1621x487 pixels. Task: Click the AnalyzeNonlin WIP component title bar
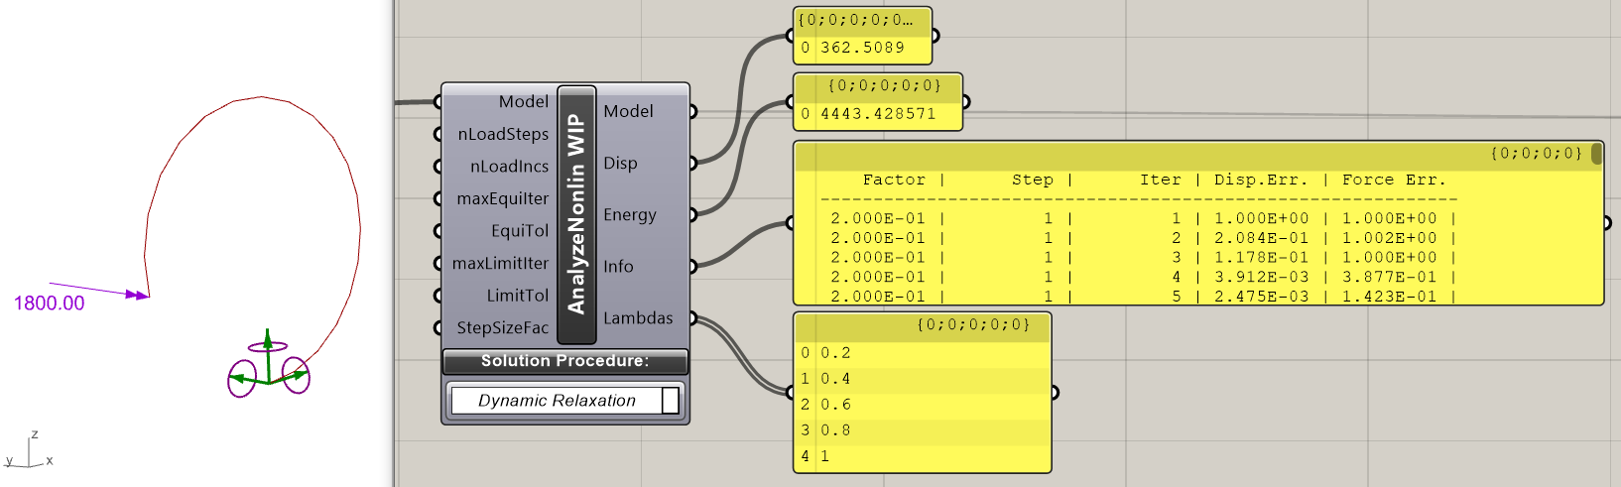[576, 215]
